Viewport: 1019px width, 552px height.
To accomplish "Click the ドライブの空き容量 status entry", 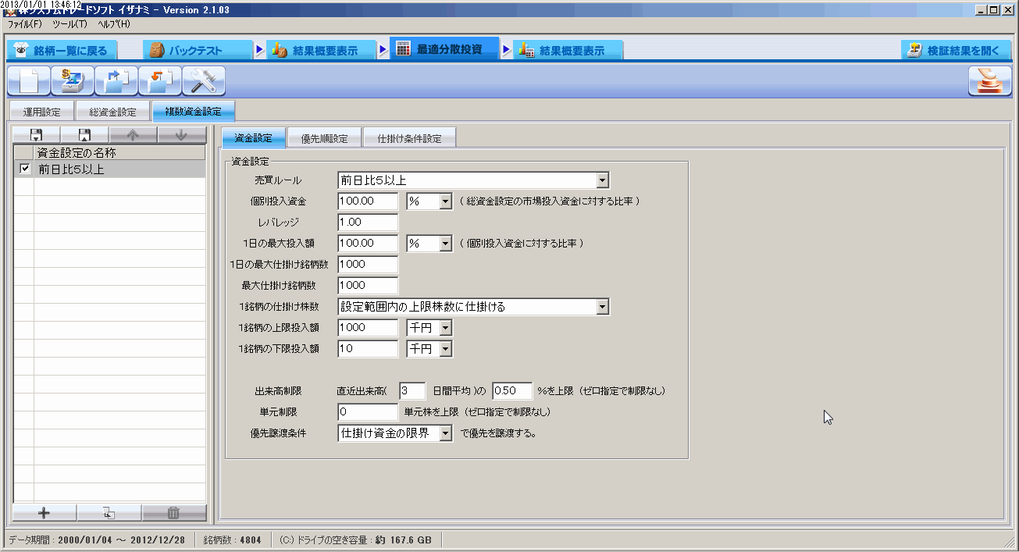I will 355,540.
